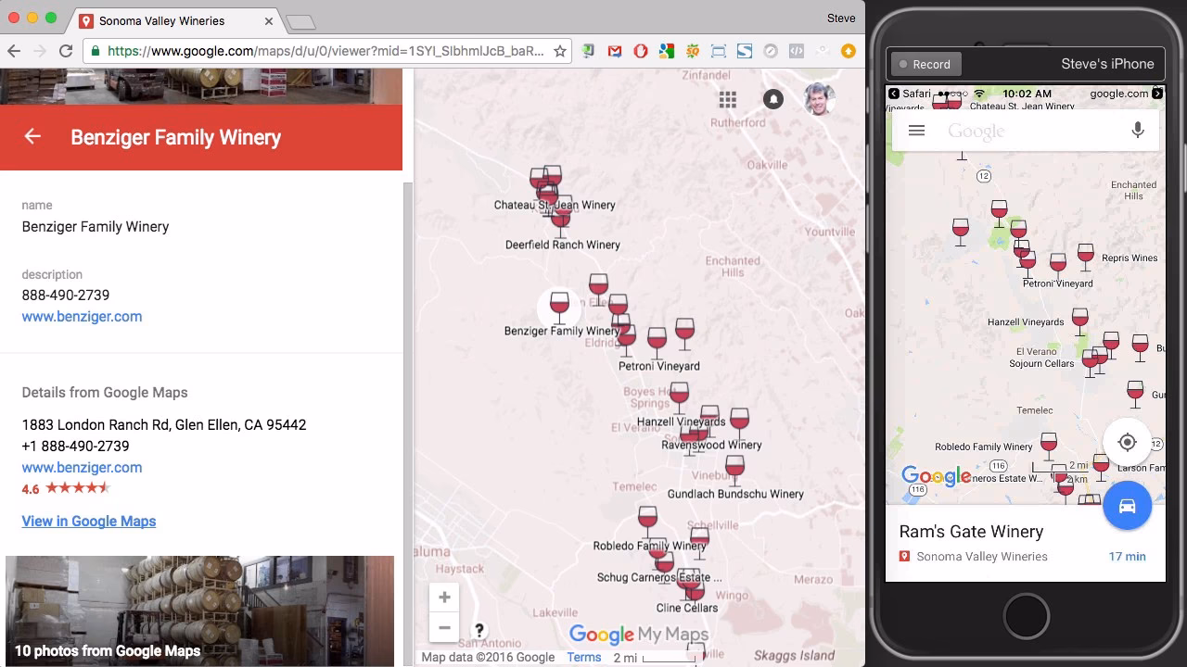Click the map help question mark
The image size is (1187, 667).
coord(479,628)
